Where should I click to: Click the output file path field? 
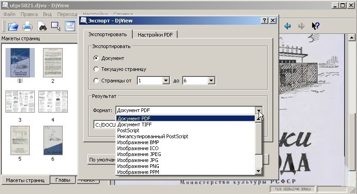105,125
